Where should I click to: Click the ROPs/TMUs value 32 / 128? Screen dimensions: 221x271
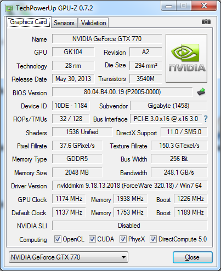(71, 119)
